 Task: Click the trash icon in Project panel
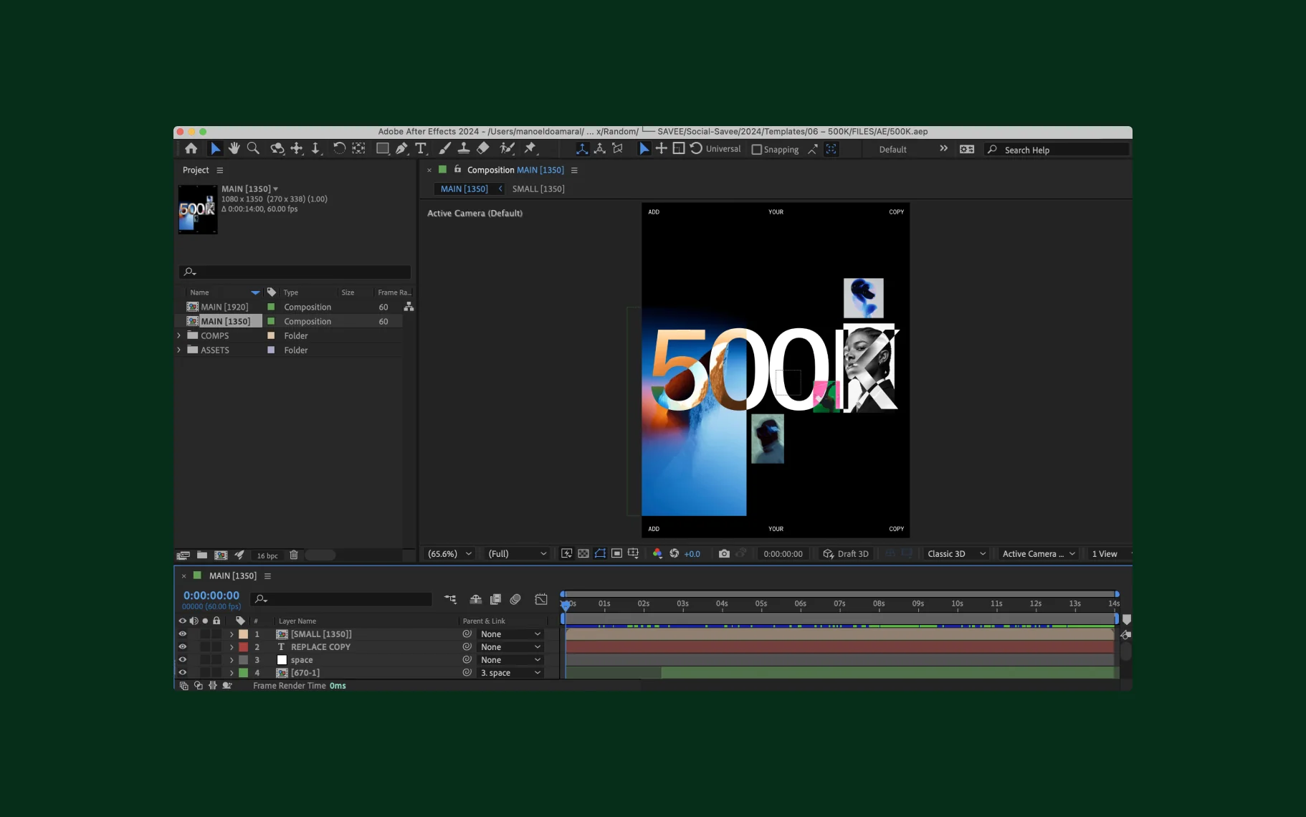point(294,555)
